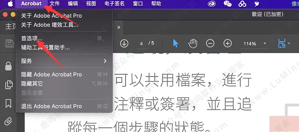Click the Acrobat menu in menu bar
The width and height of the screenshot is (299, 132).
(31, 4)
